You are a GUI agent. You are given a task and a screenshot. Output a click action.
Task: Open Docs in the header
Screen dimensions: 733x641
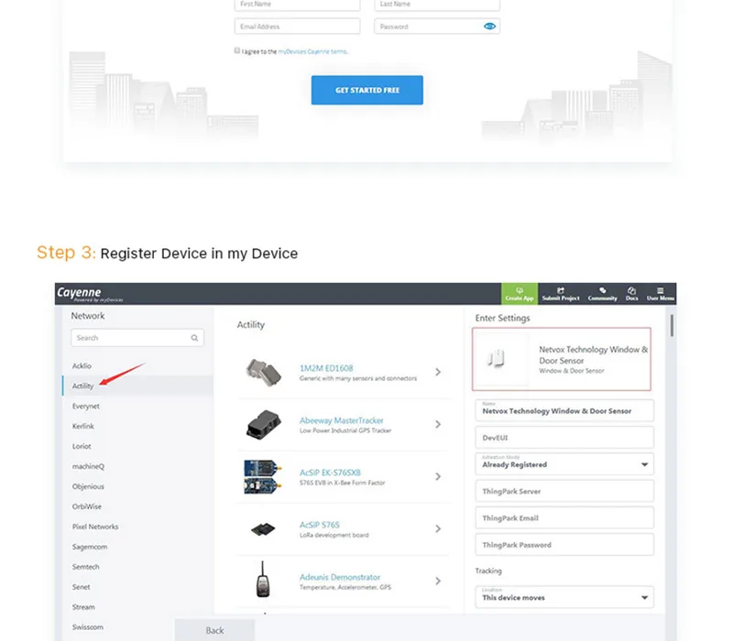click(631, 294)
